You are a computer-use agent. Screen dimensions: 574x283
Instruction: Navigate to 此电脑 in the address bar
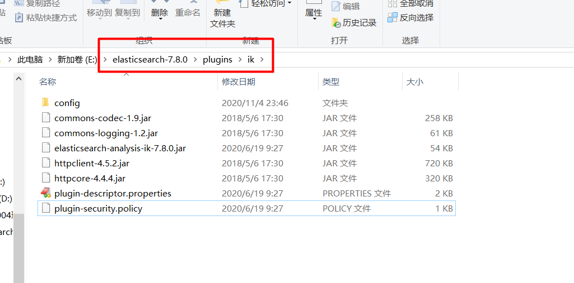(30, 60)
